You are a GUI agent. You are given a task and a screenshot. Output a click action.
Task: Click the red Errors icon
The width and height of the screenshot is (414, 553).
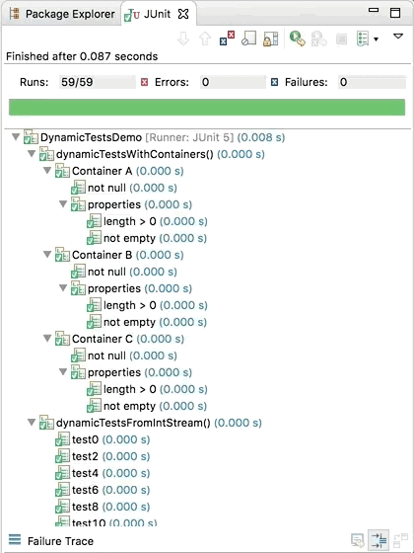[144, 83]
